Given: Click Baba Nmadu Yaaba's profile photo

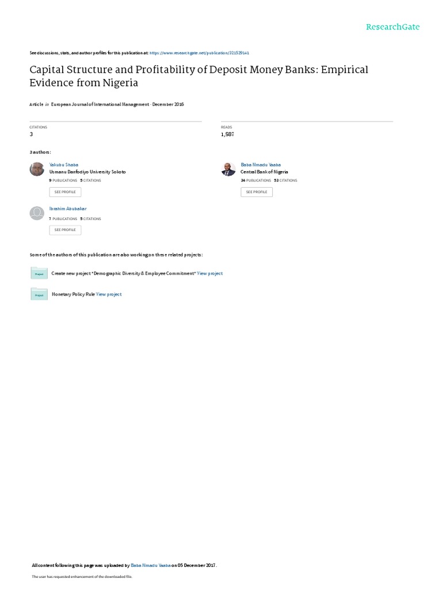Looking at the screenshot, I should point(228,169).
